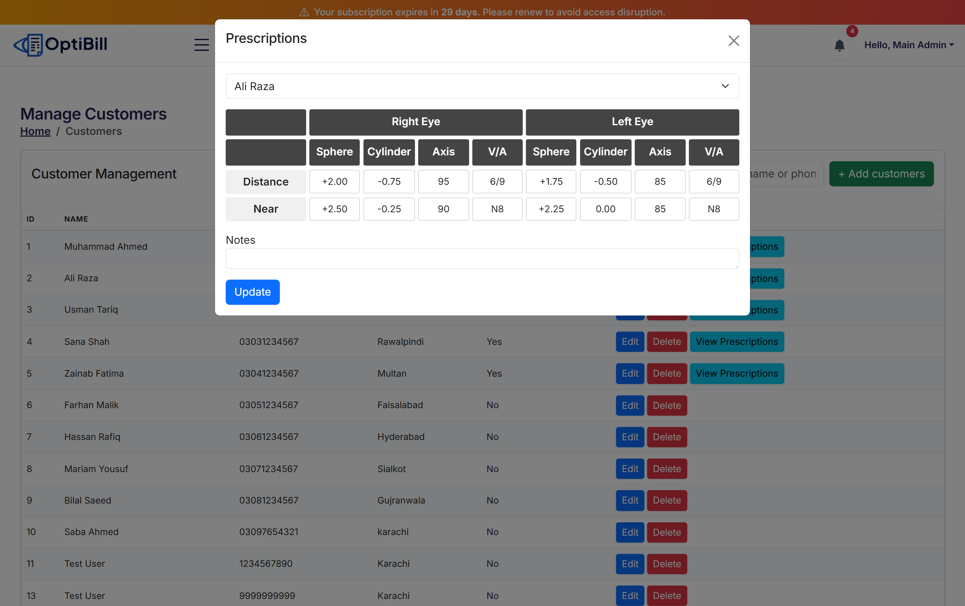Delete customer Farhan Malik
The image size is (965, 606).
667,405
